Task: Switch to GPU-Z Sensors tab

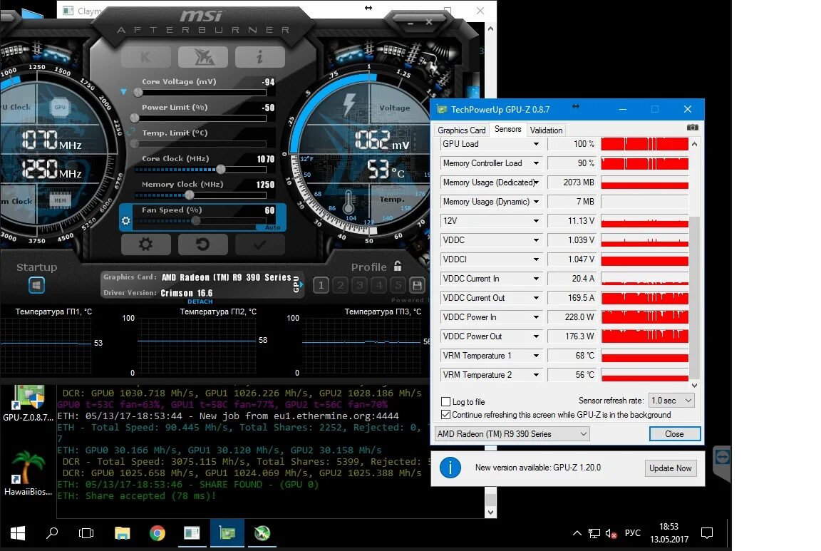Action: click(x=507, y=129)
